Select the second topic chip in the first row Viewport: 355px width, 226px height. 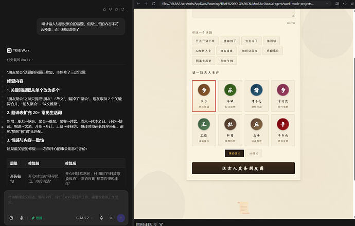(230, 41)
